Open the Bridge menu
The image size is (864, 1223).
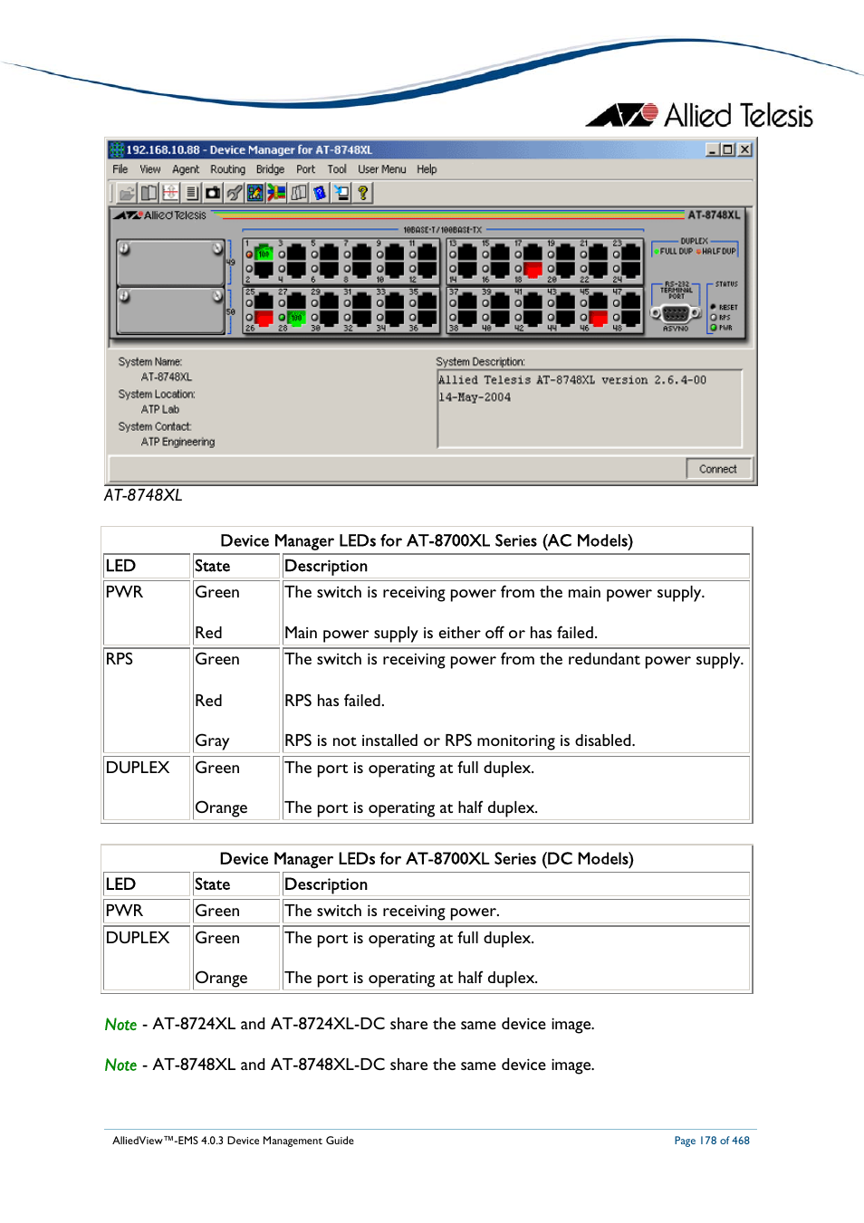click(270, 169)
